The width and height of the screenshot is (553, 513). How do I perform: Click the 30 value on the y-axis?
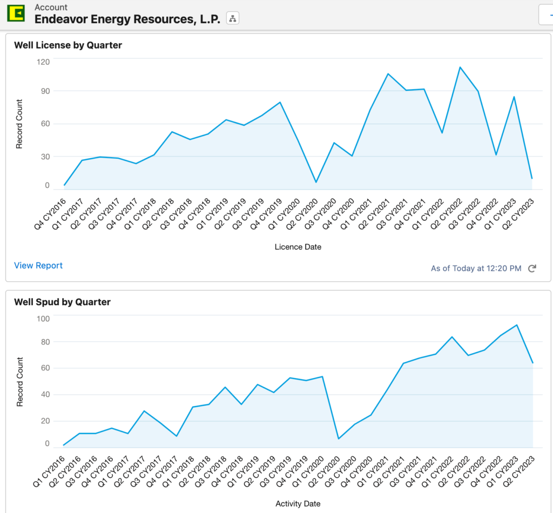tap(45, 157)
